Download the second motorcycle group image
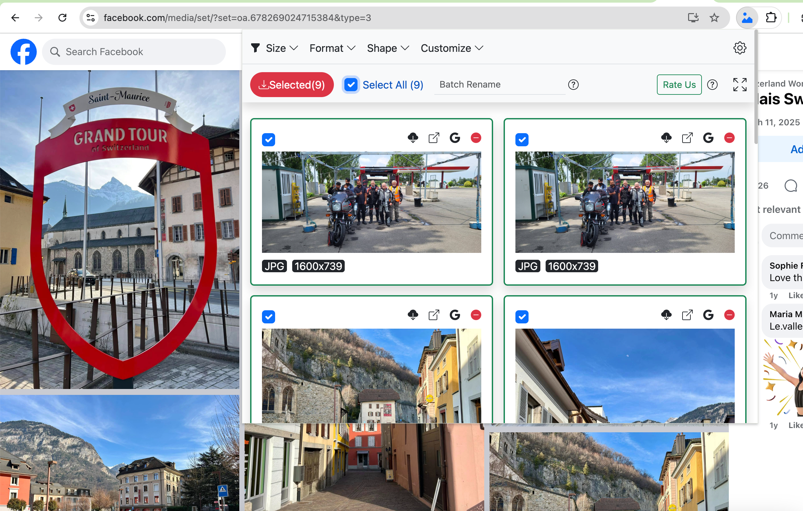This screenshot has height=511, width=803. (x=666, y=137)
